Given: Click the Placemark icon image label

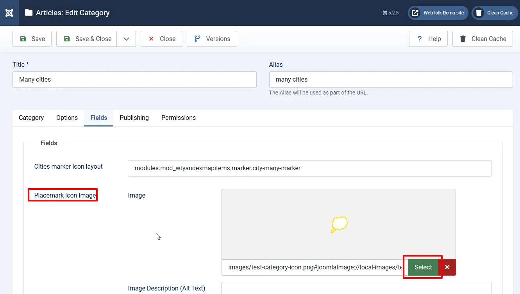Looking at the screenshot, I should tap(65, 195).
